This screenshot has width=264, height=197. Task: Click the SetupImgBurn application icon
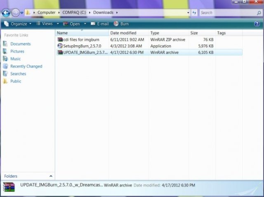60,46
